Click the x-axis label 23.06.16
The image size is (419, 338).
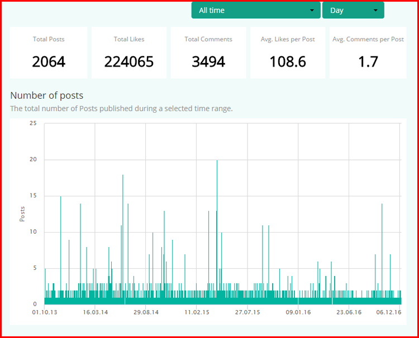tap(349, 312)
